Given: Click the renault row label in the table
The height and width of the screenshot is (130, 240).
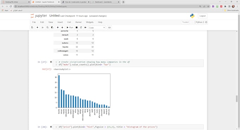Looking at the screenshot, I should pos(65,35).
